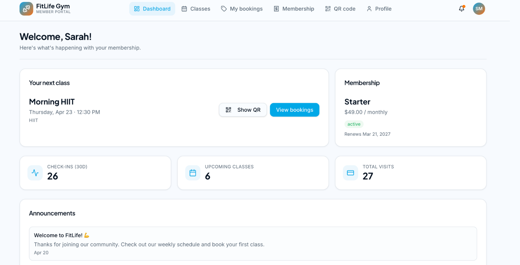Image resolution: width=520 pixels, height=265 pixels.
Task: Click the MEMBER PORTAL subtitle
Action: (x=53, y=12)
